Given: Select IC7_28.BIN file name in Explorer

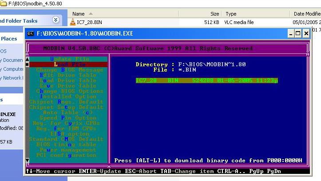Looking at the screenshot, I should click(89, 22).
